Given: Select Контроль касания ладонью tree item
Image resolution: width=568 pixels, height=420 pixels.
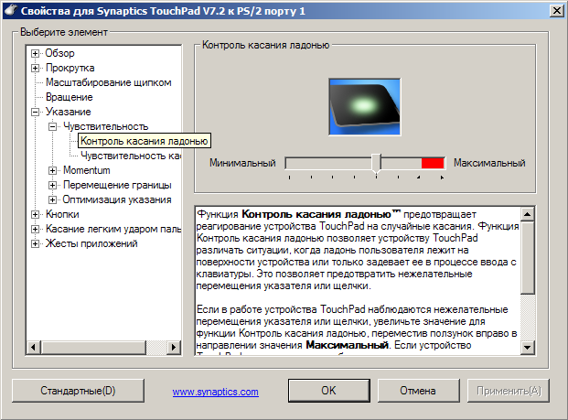Looking at the screenshot, I should (x=145, y=141).
